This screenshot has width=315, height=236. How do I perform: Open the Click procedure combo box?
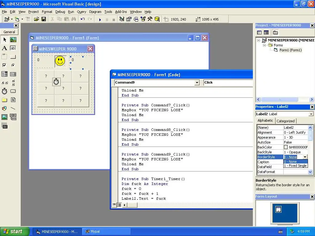pyautogui.click(x=228, y=82)
